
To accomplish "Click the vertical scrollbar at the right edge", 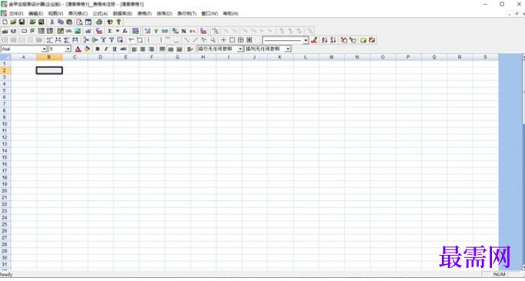I will pos(523,162).
